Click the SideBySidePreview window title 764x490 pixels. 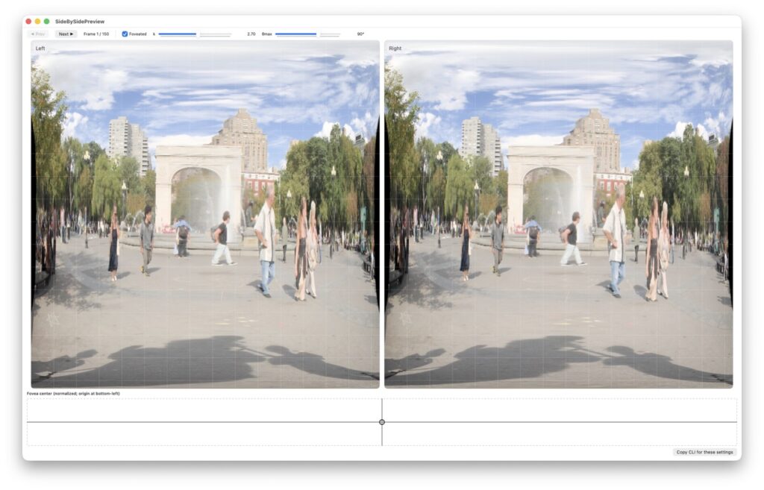pyautogui.click(x=78, y=22)
